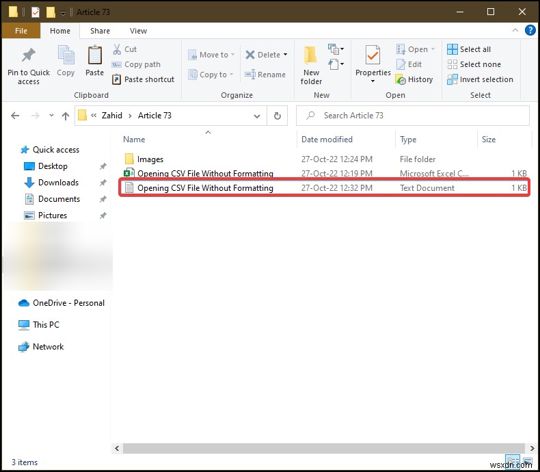
Task: Switch to the Share tab
Action: point(100,31)
